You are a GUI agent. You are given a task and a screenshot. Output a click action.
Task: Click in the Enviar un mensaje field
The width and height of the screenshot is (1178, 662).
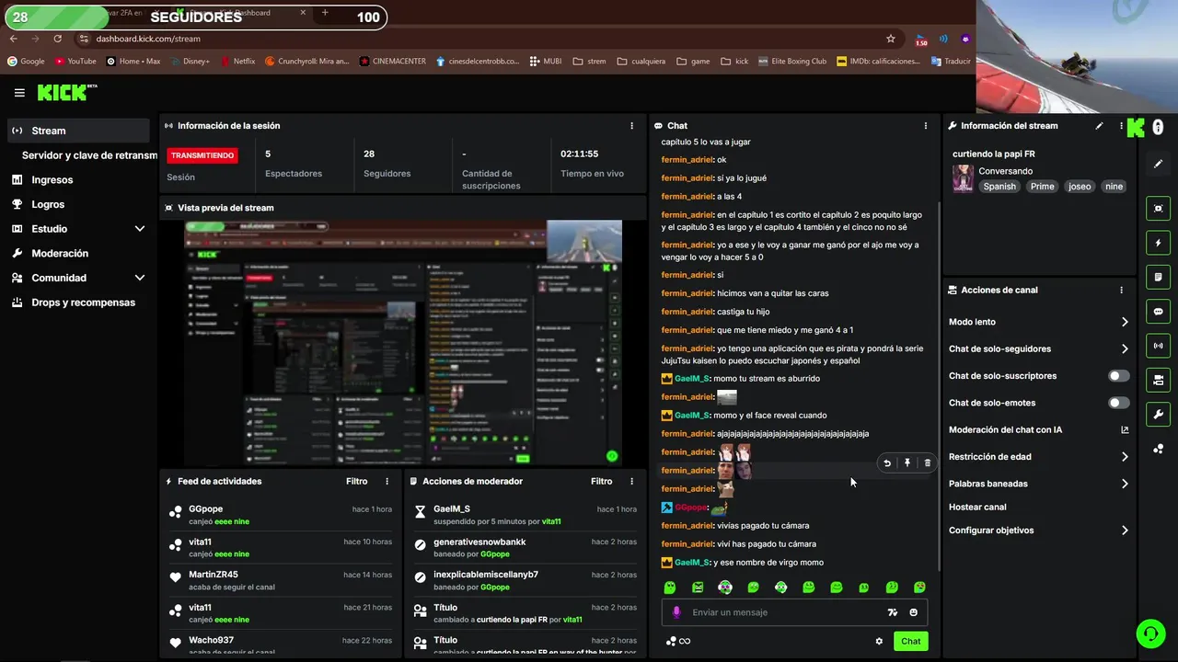coord(782,612)
